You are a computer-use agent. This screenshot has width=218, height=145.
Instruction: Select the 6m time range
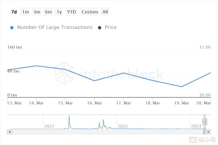tap(48, 12)
